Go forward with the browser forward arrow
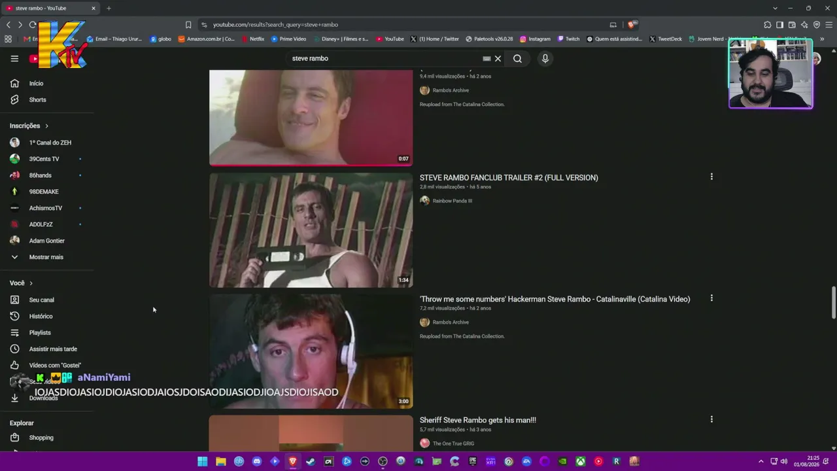Image resolution: width=837 pixels, height=471 pixels. 20,25
